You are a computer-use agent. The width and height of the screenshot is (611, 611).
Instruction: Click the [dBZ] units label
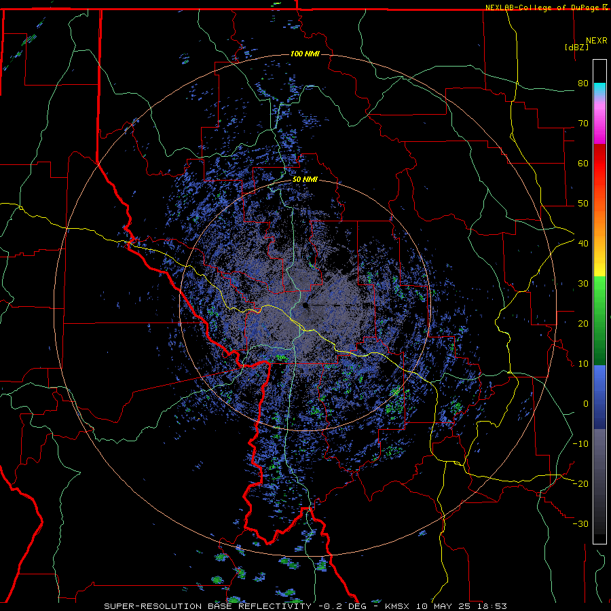(576, 47)
